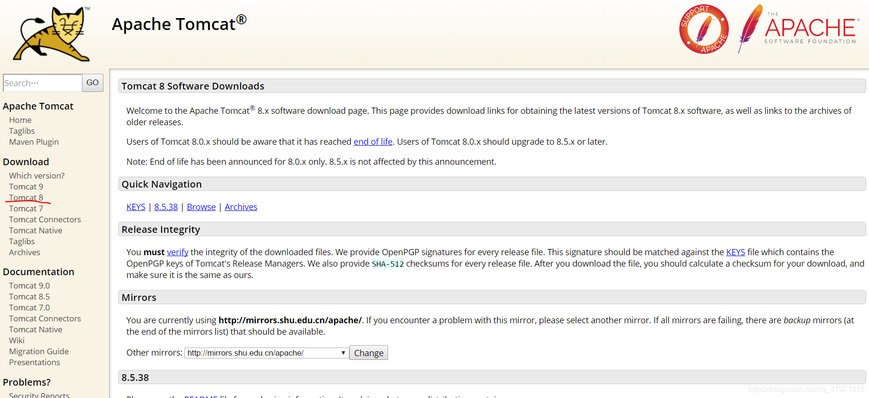This screenshot has width=869, height=398.
Task: Open the Migration Guide link
Action: pos(39,351)
